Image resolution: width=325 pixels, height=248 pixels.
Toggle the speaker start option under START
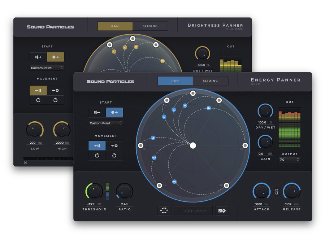(x=97, y=112)
